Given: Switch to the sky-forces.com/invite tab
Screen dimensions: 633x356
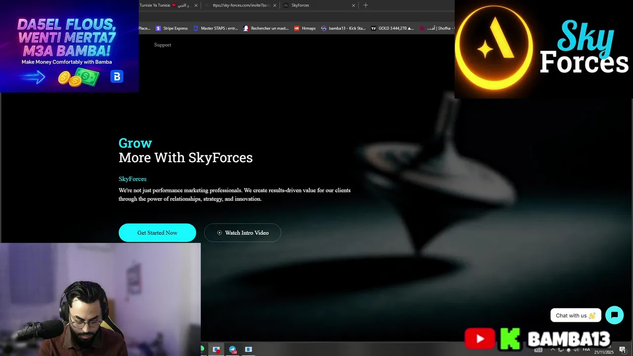Looking at the screenshot, I should 240,5.
